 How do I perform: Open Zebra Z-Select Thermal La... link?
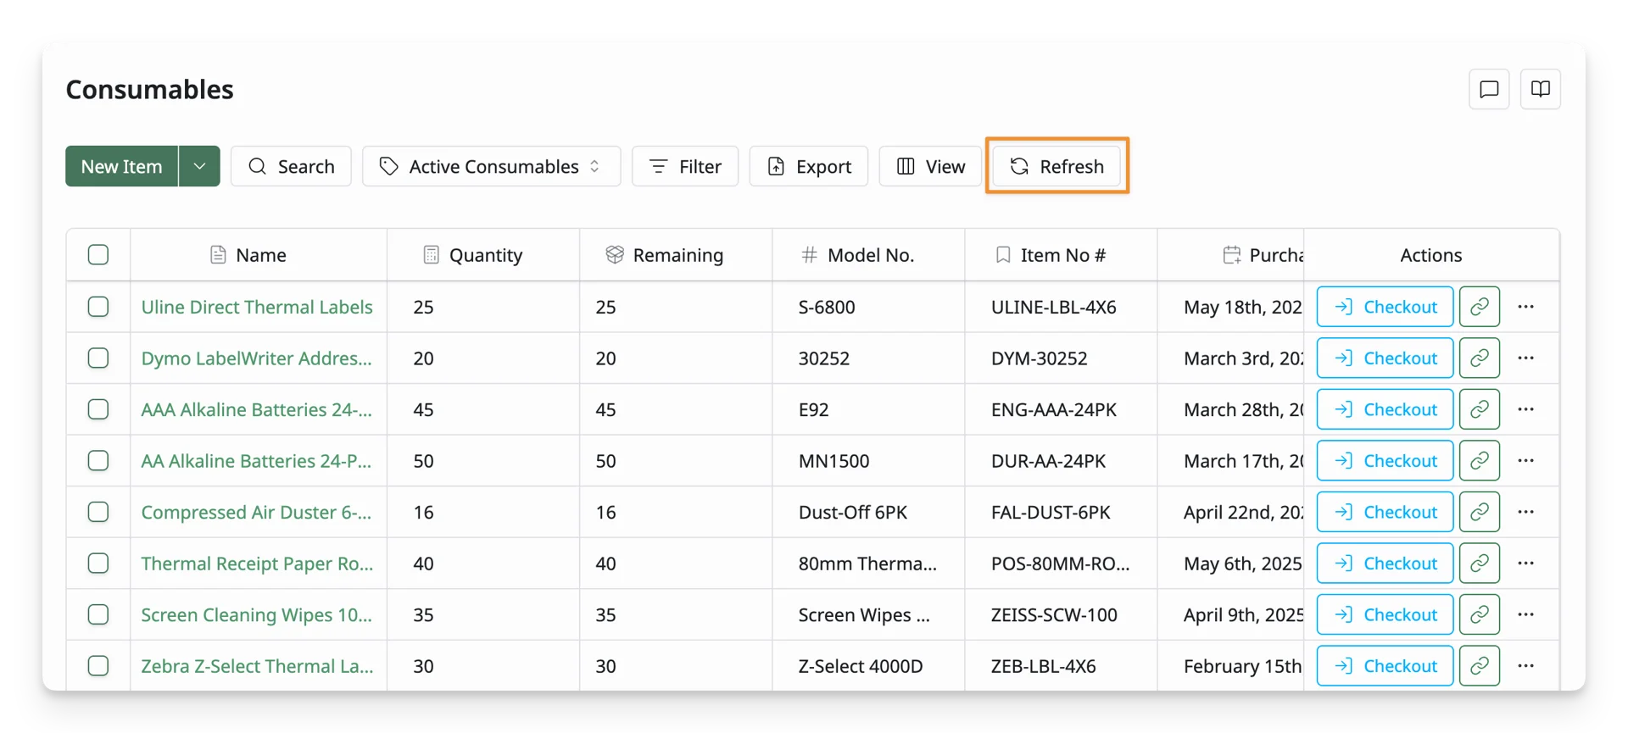click(257, 666)
